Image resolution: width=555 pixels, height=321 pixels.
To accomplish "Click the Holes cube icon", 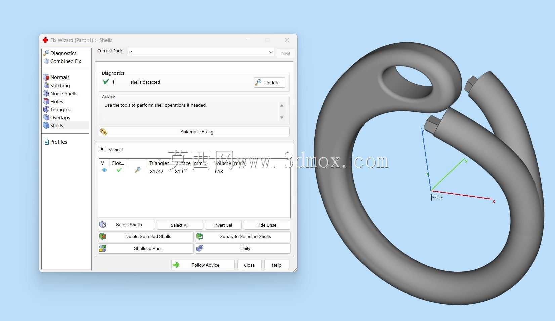I will 46,102.
